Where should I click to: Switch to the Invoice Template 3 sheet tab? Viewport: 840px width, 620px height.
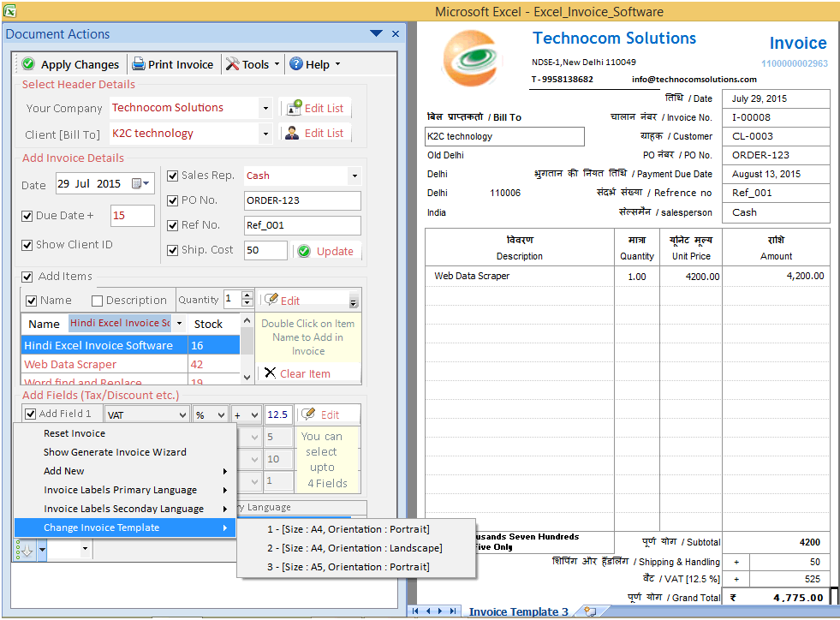[519, 611]
